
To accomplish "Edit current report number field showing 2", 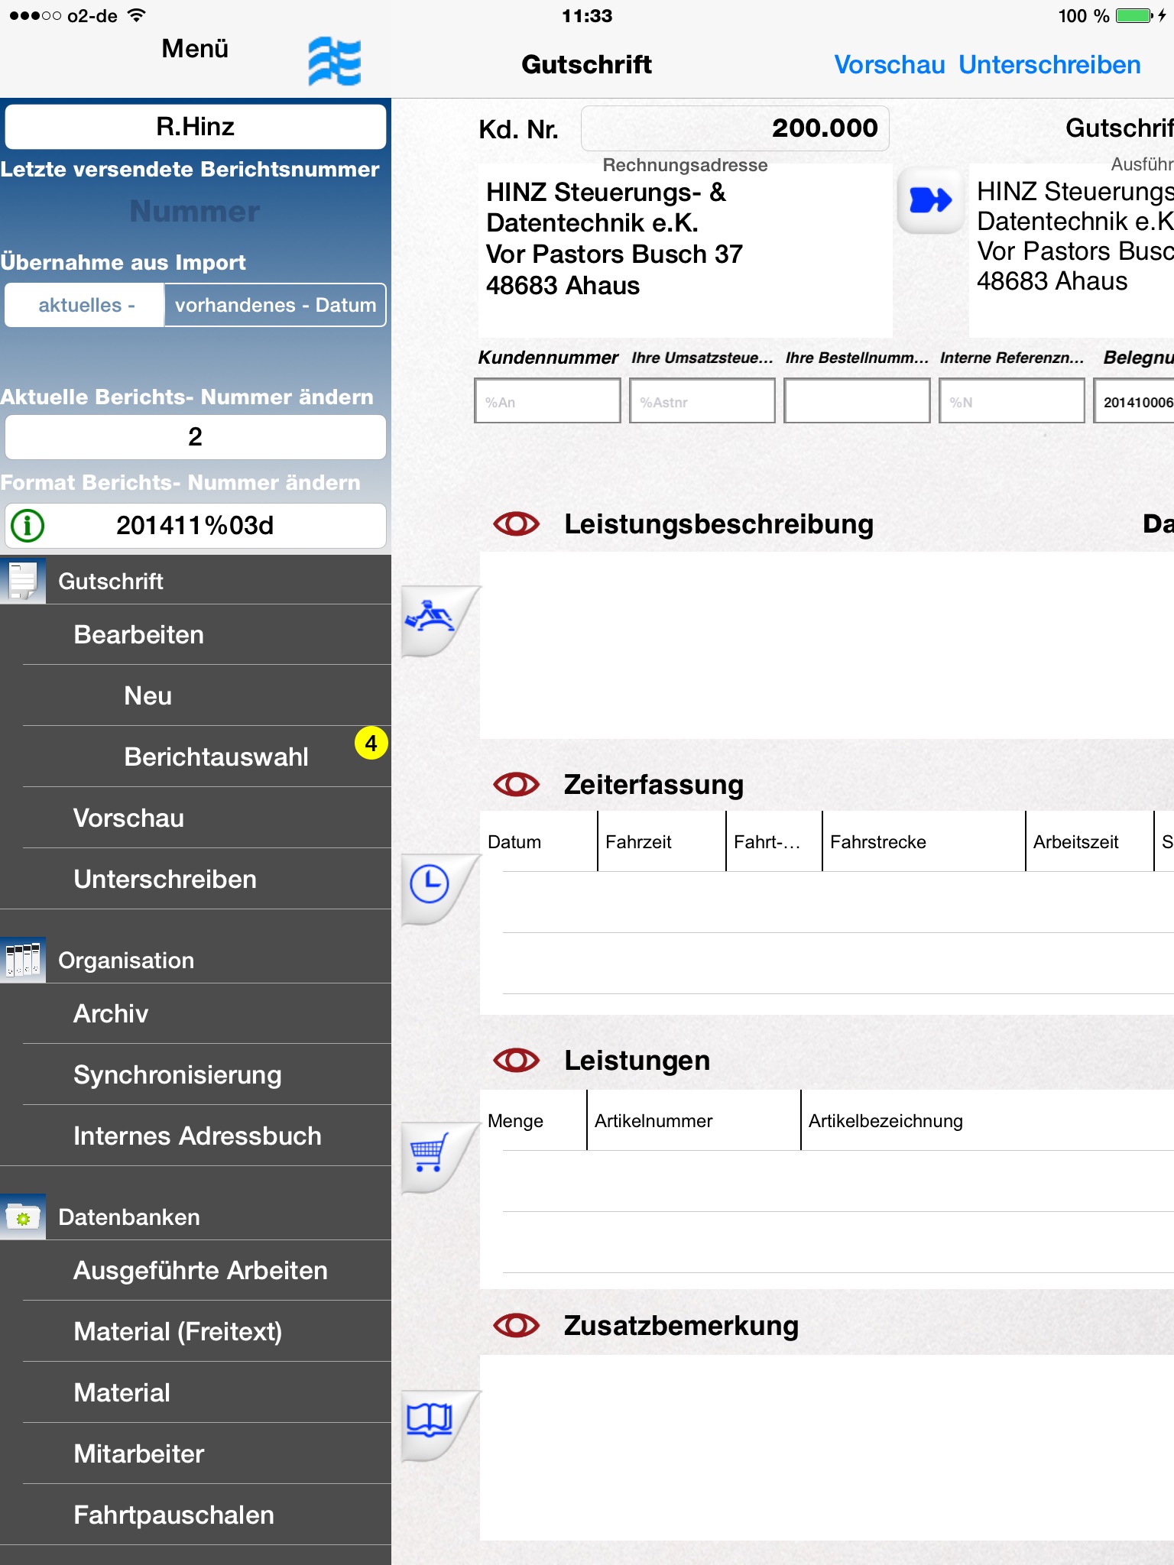I will click(196, 437).
